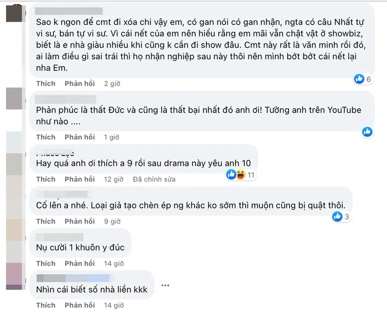Click laughing emoji reaction with 11 count
This screenshot has height=312, width=387.
[241, 175]
